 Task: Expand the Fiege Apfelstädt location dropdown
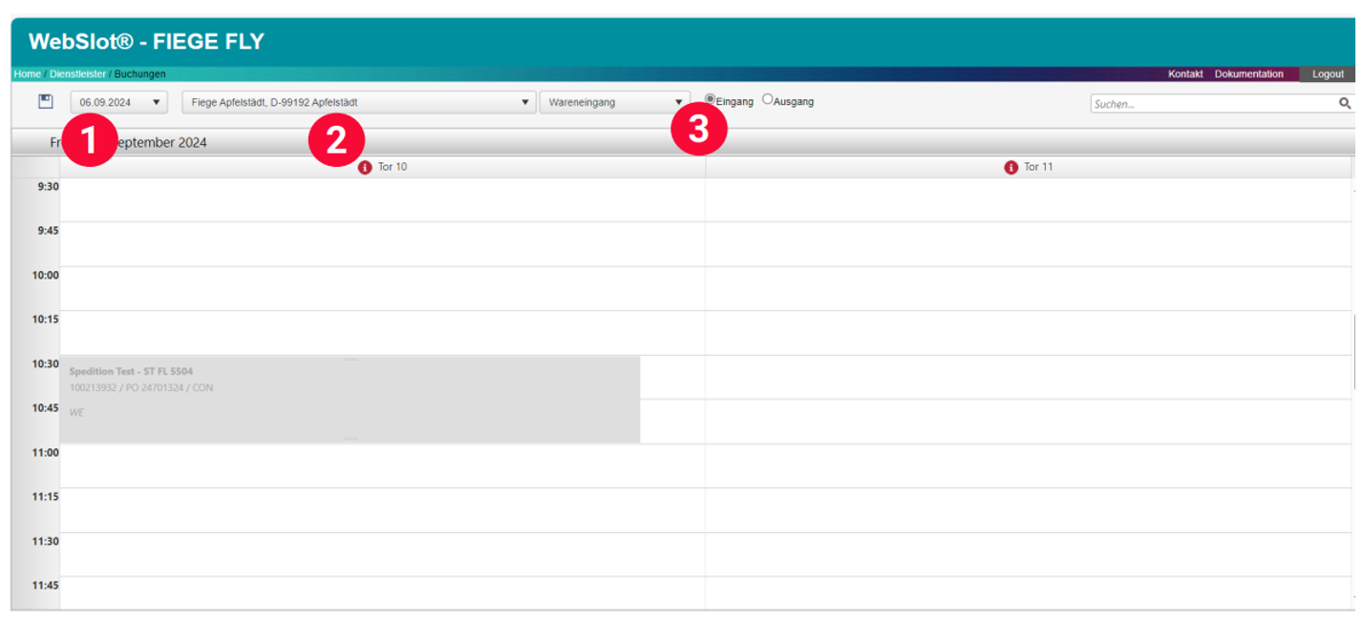point(359,102)
